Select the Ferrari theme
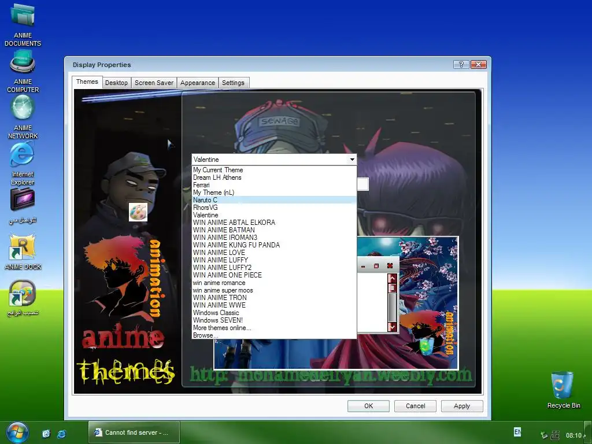The image size is (592, 444). pyautogui.click(x=274, y=185)
